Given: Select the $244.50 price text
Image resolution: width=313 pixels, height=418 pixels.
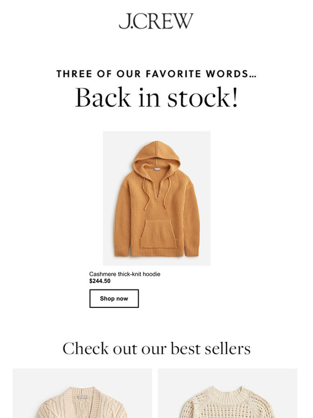Looking at the screenshot, I should tap(100, 281).
